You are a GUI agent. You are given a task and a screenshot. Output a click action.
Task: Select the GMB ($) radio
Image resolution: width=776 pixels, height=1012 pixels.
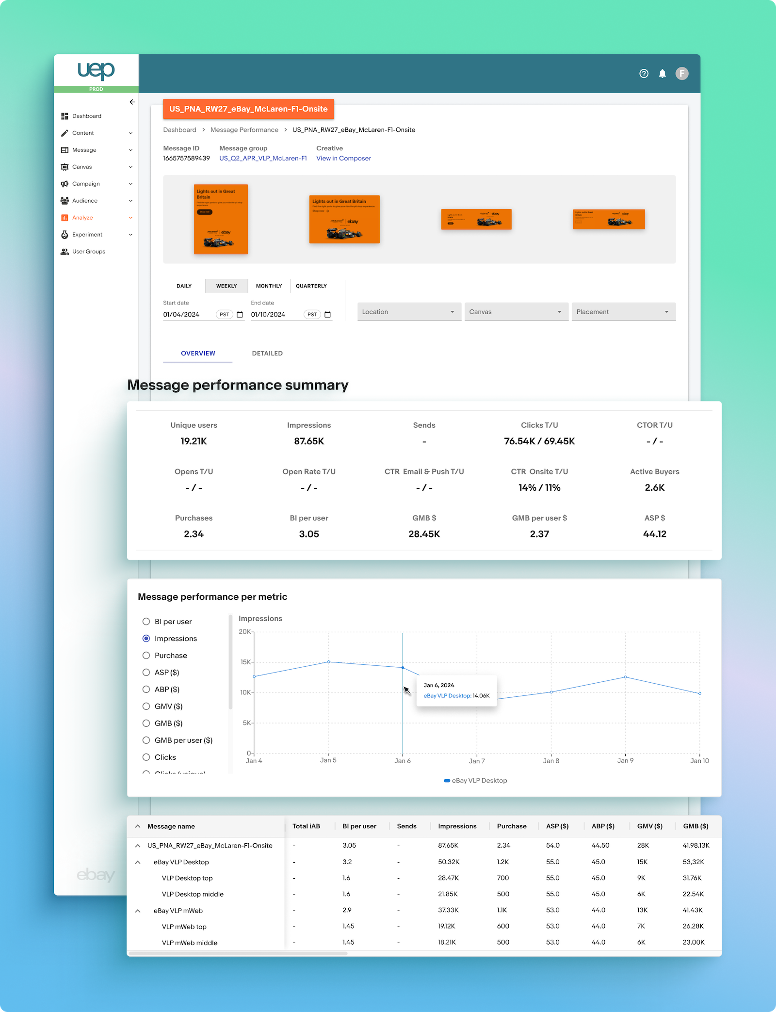tap(146, 723)
